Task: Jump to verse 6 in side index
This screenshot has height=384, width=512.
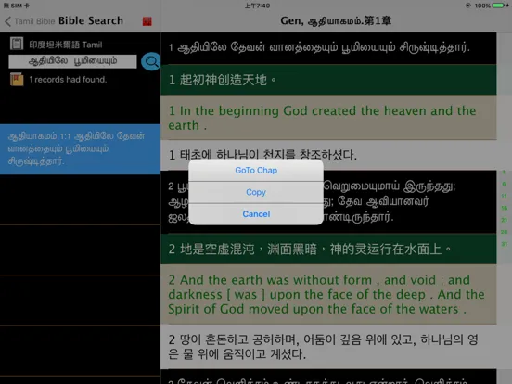Action: pyautogui.click(x=505, y=184)
